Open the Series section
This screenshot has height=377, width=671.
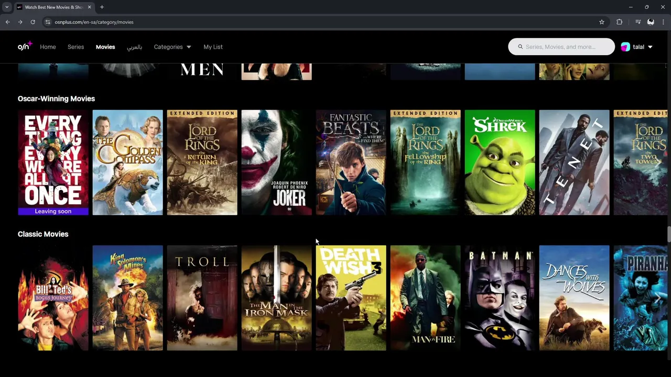click(x=75, y=47)
